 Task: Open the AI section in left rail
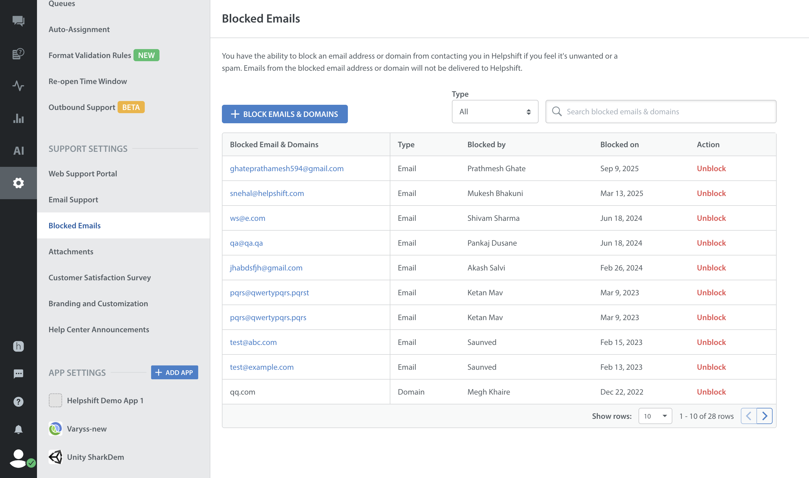pos(18,150)
